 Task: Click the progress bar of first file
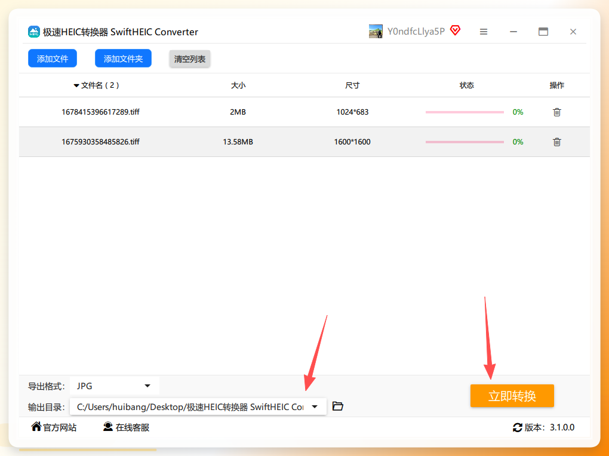[x=465, y=112]
